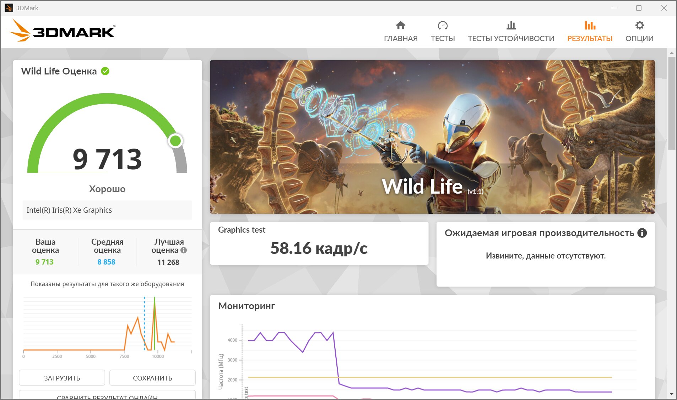This screenshot has width=677, height=400.
Task: Click the Лучшая оценка value 11 268
Action: pyautogui.click(x=168, y=262)
